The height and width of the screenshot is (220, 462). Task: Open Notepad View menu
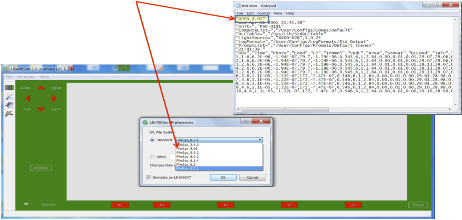(x=278, y=13)
